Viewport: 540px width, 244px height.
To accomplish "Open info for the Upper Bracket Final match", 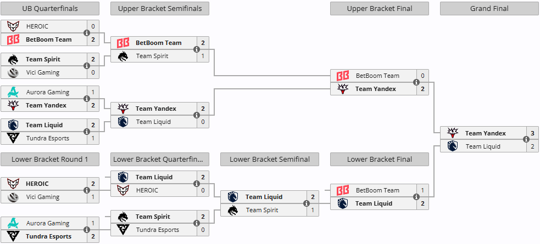I will [416, 82].
